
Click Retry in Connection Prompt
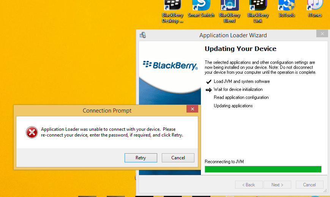[141, 158]
